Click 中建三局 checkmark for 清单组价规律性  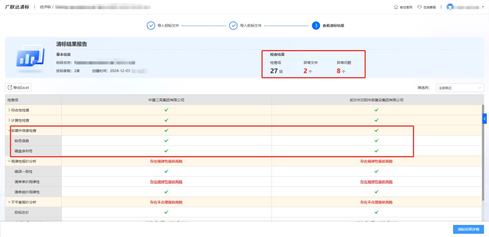pos(166,192)
